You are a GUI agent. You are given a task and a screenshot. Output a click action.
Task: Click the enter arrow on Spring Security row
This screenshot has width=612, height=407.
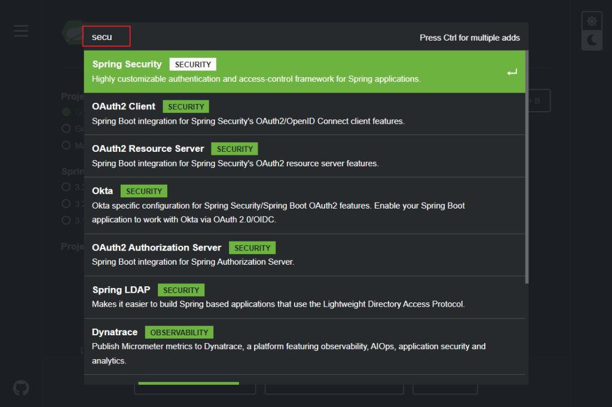click(512, 72)
